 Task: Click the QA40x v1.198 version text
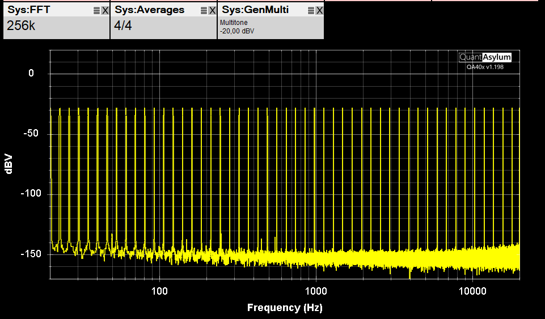pos(485,67)
